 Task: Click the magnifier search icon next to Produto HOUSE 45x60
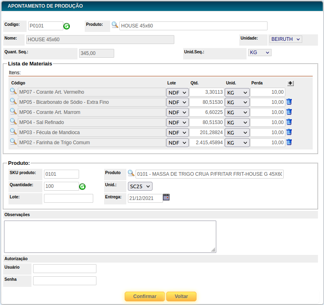115,25
